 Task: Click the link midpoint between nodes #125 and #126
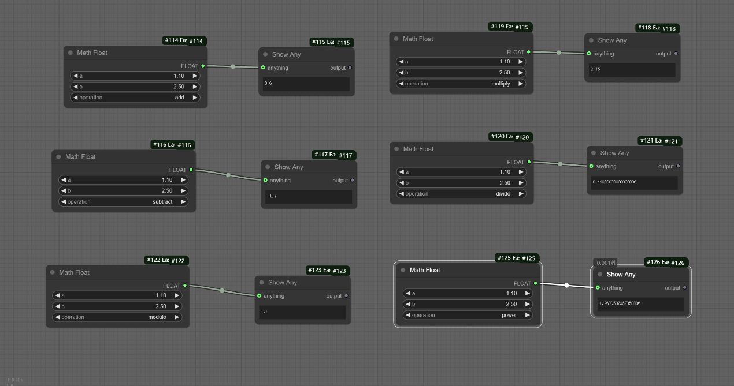[566, 286]
